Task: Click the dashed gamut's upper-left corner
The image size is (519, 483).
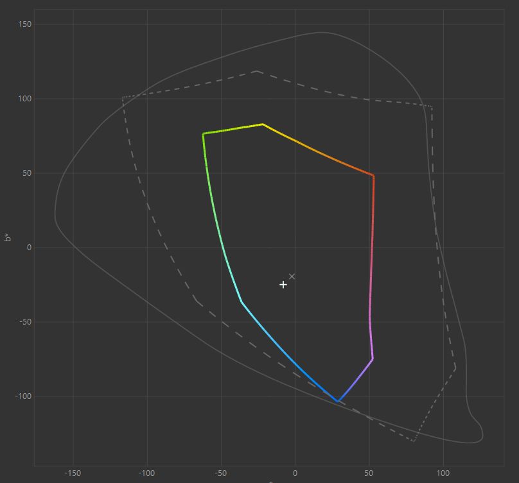Action: coord(123,97)
